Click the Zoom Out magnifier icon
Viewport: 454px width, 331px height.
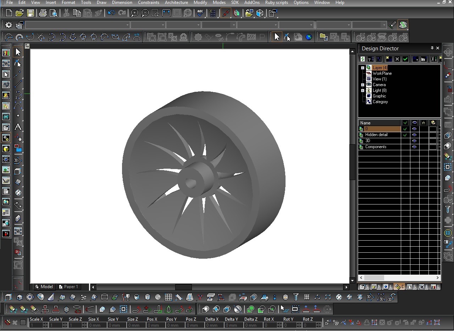pos(145,13)
